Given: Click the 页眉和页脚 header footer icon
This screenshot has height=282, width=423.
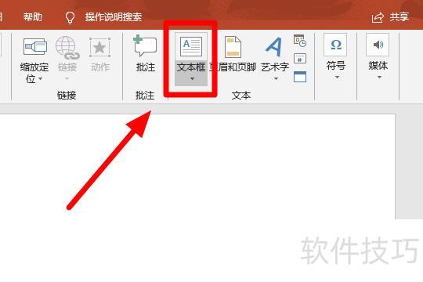Looking at the screenshot, I should pyautogui.click(x=233, y=47).
